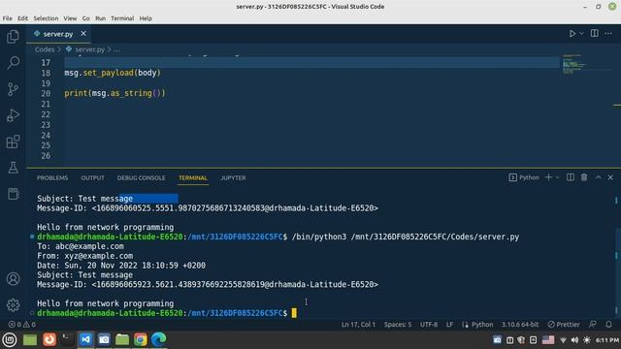Kill terminal with trash icon
Viewport: 621px width, 349px height.
[x=584, y=177]
